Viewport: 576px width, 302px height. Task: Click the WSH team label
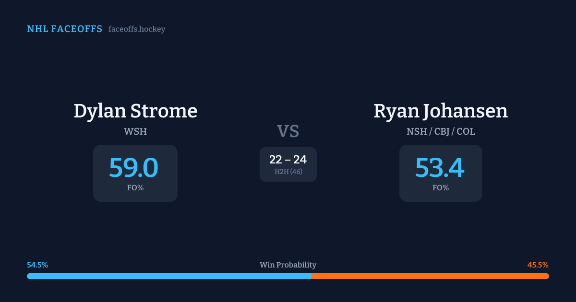(135, 131)
